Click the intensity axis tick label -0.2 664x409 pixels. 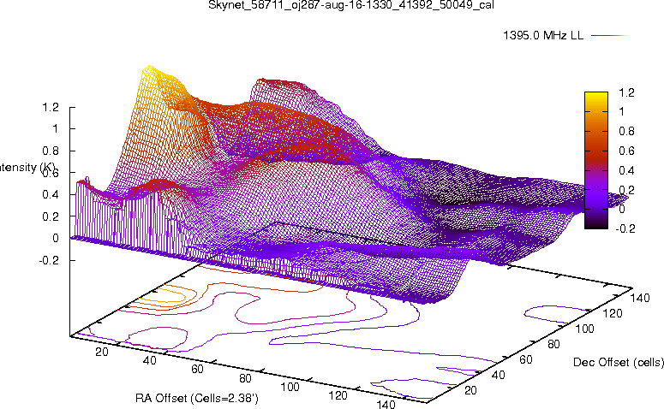click(x=49, y=260)
